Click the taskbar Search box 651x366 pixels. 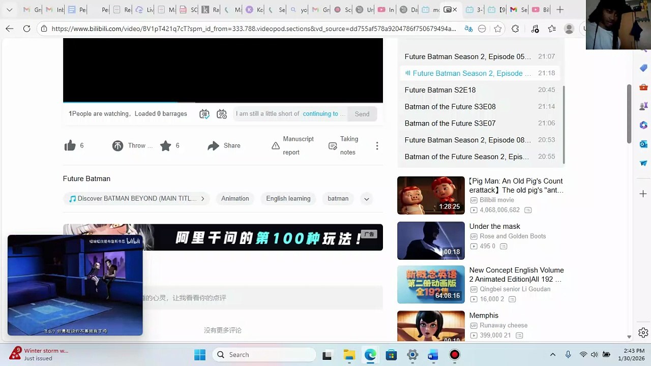pos(263,355)
